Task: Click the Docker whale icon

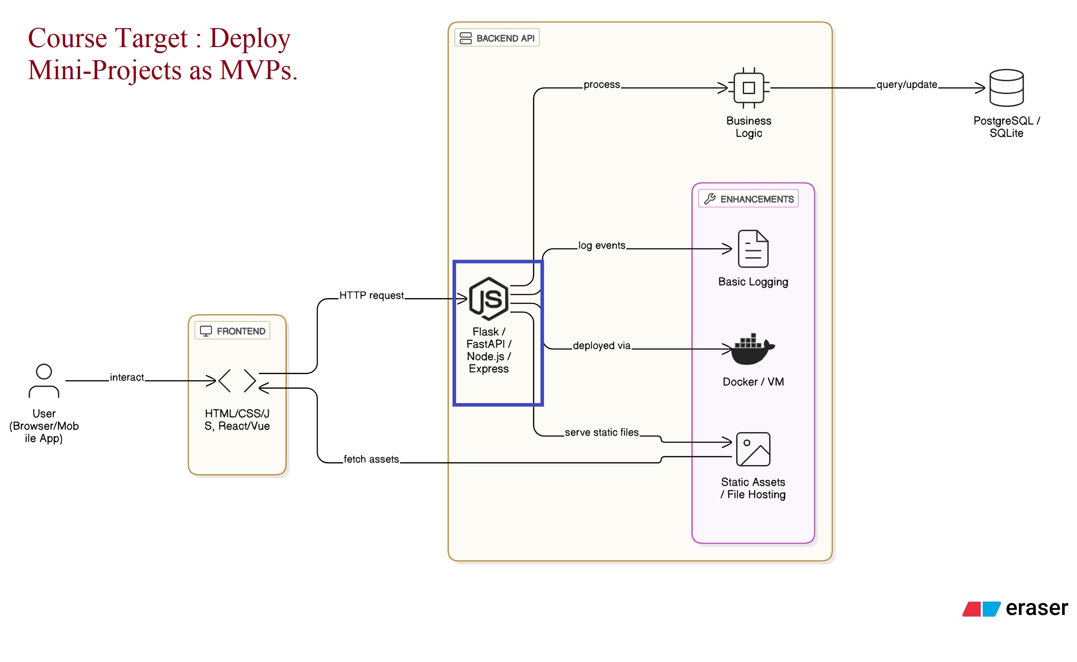Action: point(753,349)
